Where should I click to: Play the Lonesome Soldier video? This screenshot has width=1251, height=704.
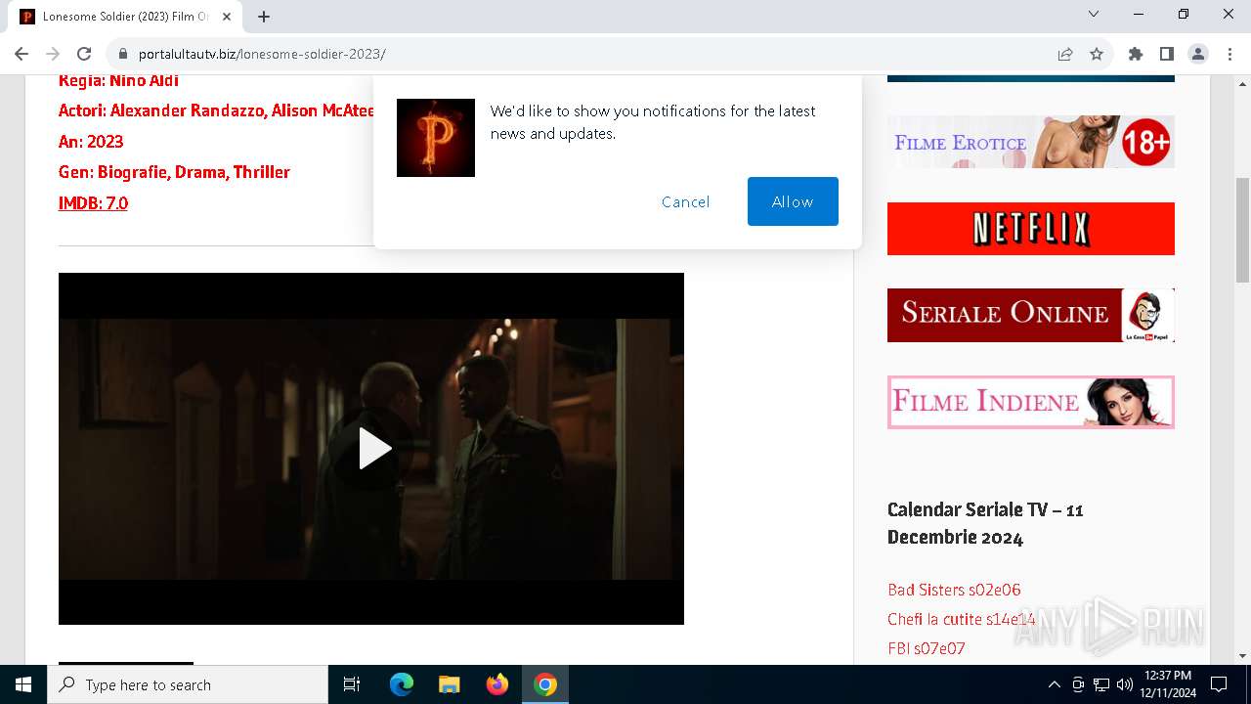point(371,449)
